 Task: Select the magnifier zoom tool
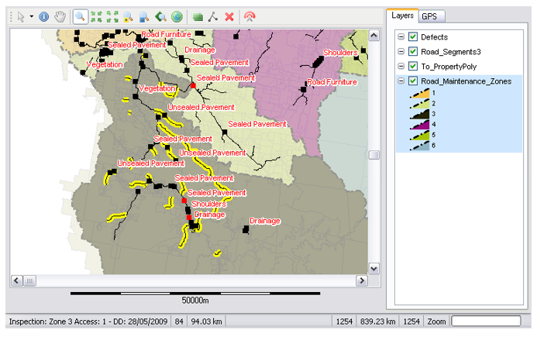click(81, 15)
